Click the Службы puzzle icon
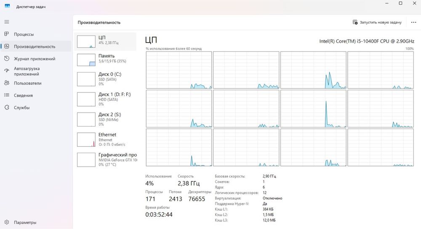This screenshot has height=229, width=421. pyautogui.click(x=7, y=108)
